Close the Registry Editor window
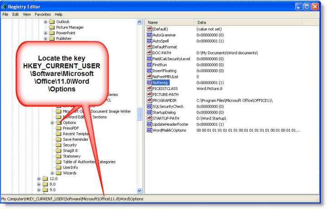 [315, 7]
